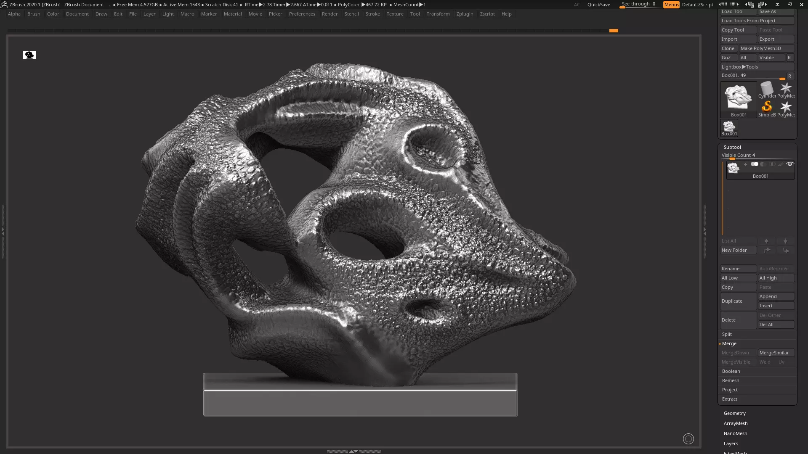
Task: Click the move-to-bottom curved arrow icon
Action: click(x=785, y=250)
